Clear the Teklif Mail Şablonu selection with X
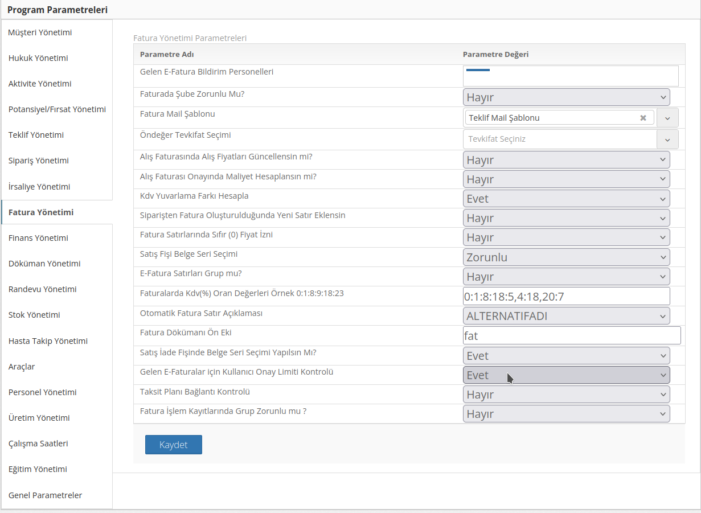This screenshot has height=513, width=701. coord(643,118)
